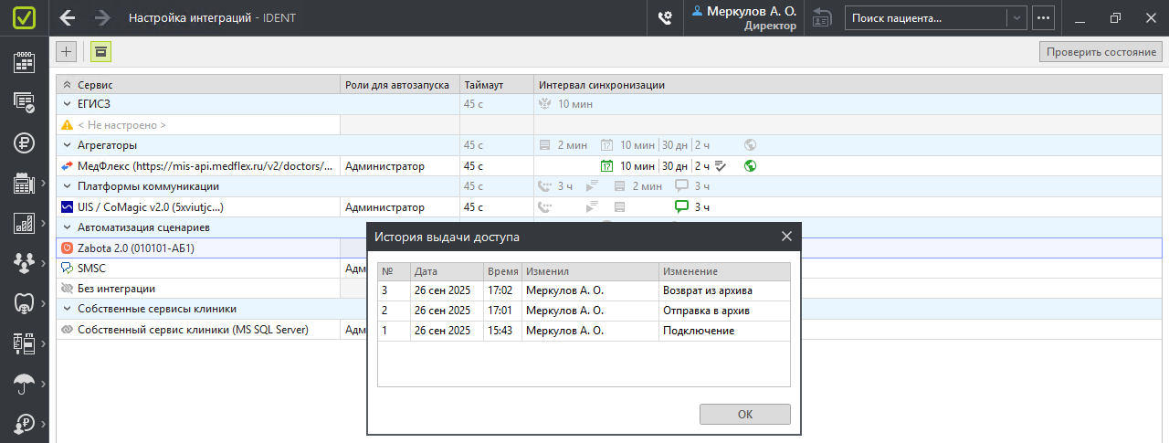1169x443 pixels.
Task: Collapse the ЕГИСЗ group
Action: [x=67, y=105]
